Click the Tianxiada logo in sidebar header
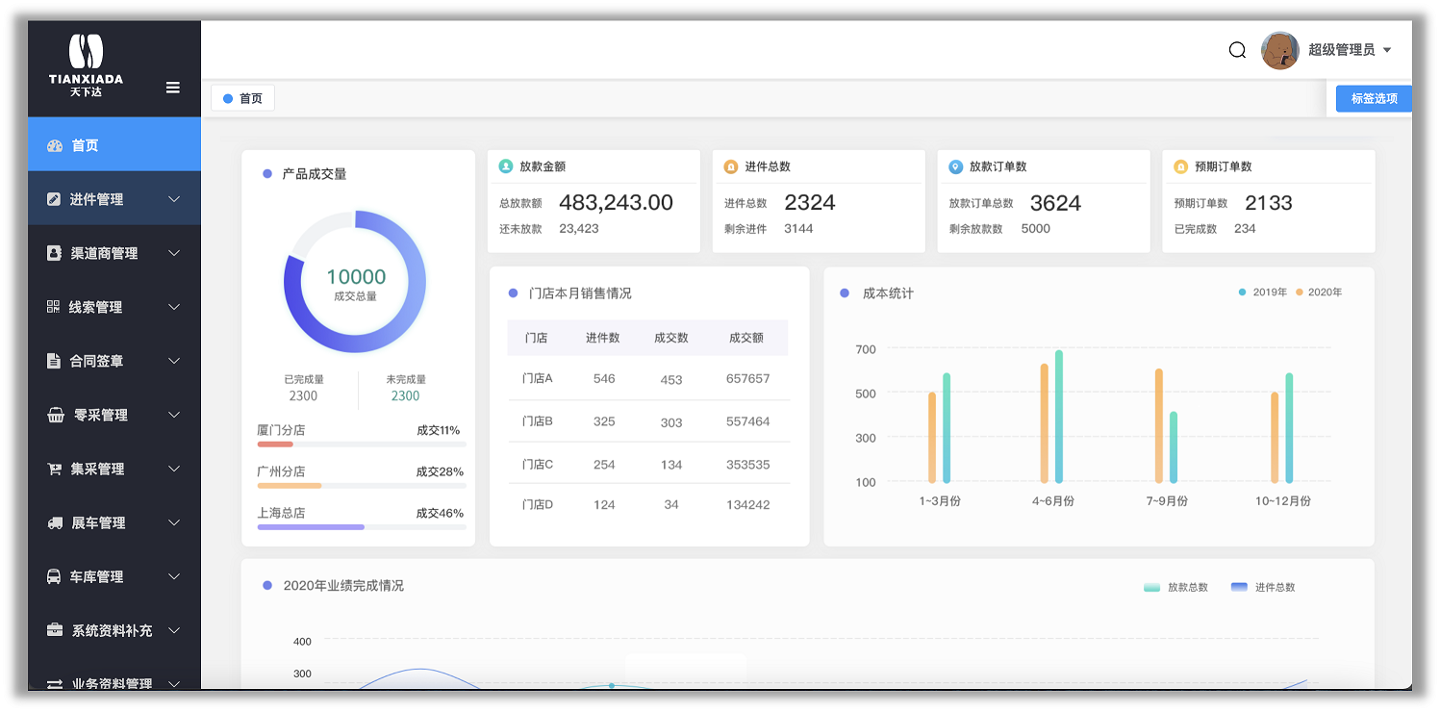1440x712 pixels. (x=86, y=64)
